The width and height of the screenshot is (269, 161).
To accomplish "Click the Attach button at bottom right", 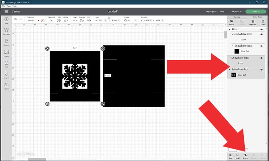I will tap(245, 156).
